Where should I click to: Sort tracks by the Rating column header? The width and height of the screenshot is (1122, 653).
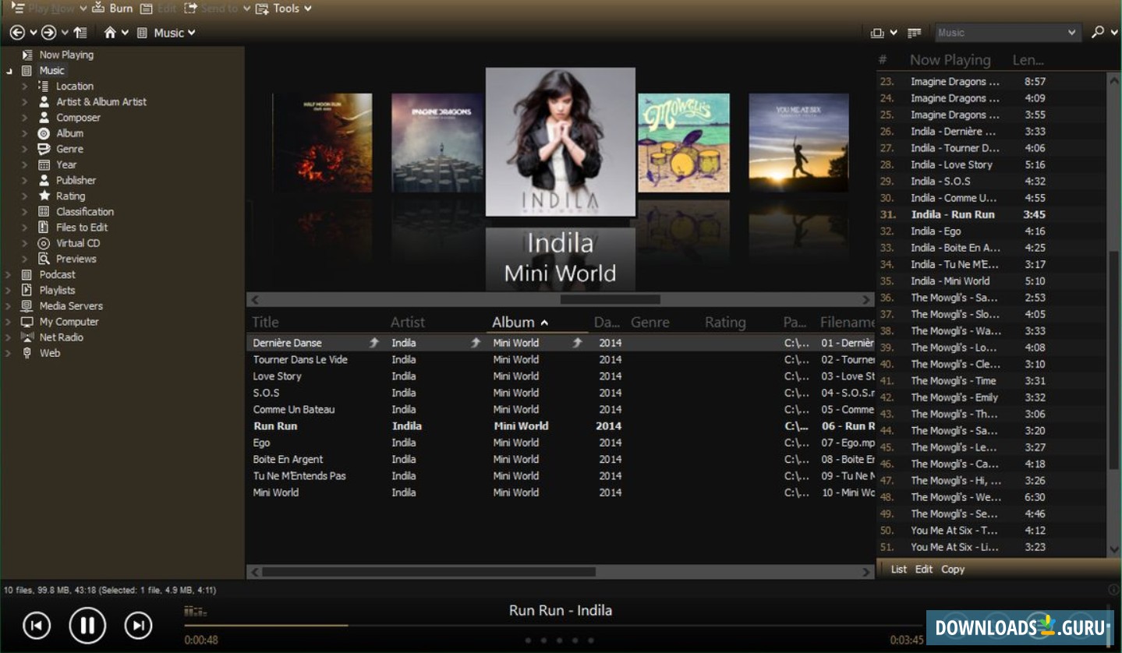725,322
